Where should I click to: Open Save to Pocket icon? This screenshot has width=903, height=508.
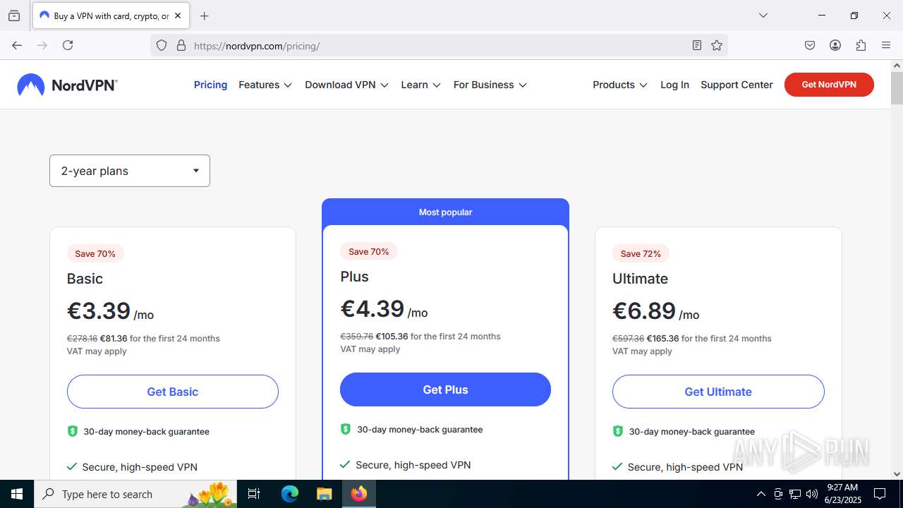tap(810, 45)
